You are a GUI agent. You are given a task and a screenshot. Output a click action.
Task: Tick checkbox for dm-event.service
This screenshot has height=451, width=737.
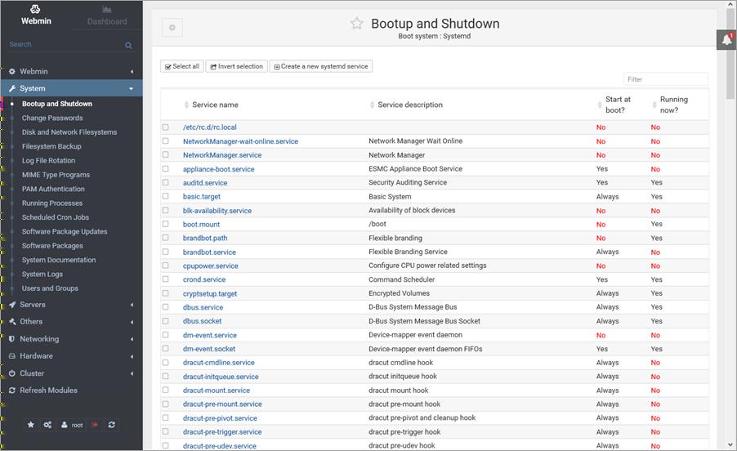pyautogui.click(x=165, y=335)
